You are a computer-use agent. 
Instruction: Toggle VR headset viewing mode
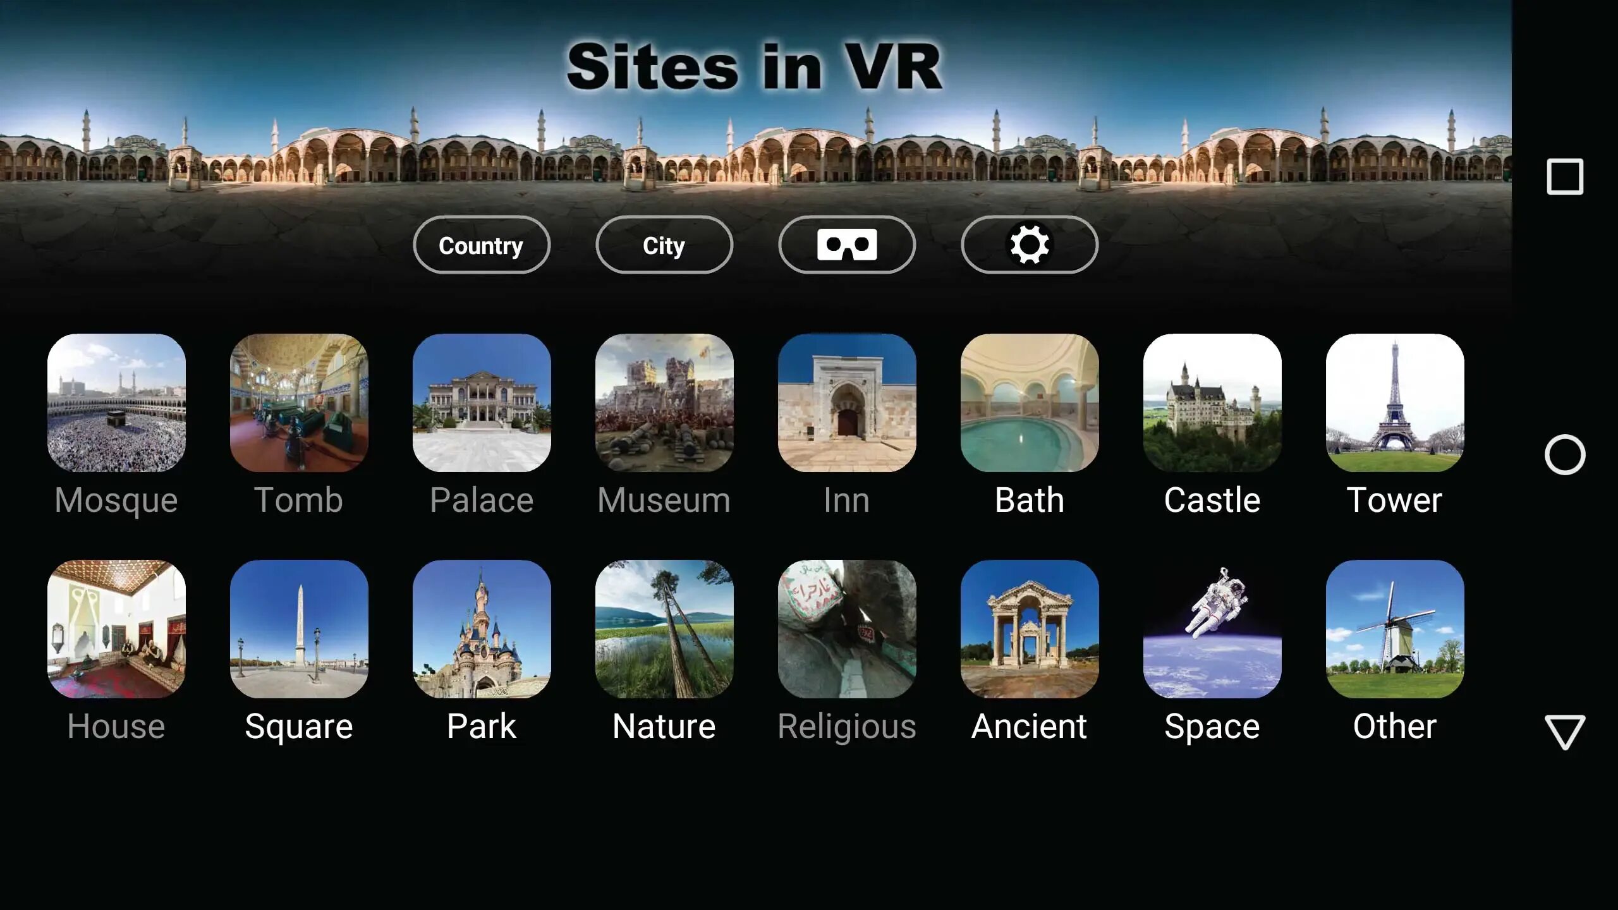click(847, 245)
